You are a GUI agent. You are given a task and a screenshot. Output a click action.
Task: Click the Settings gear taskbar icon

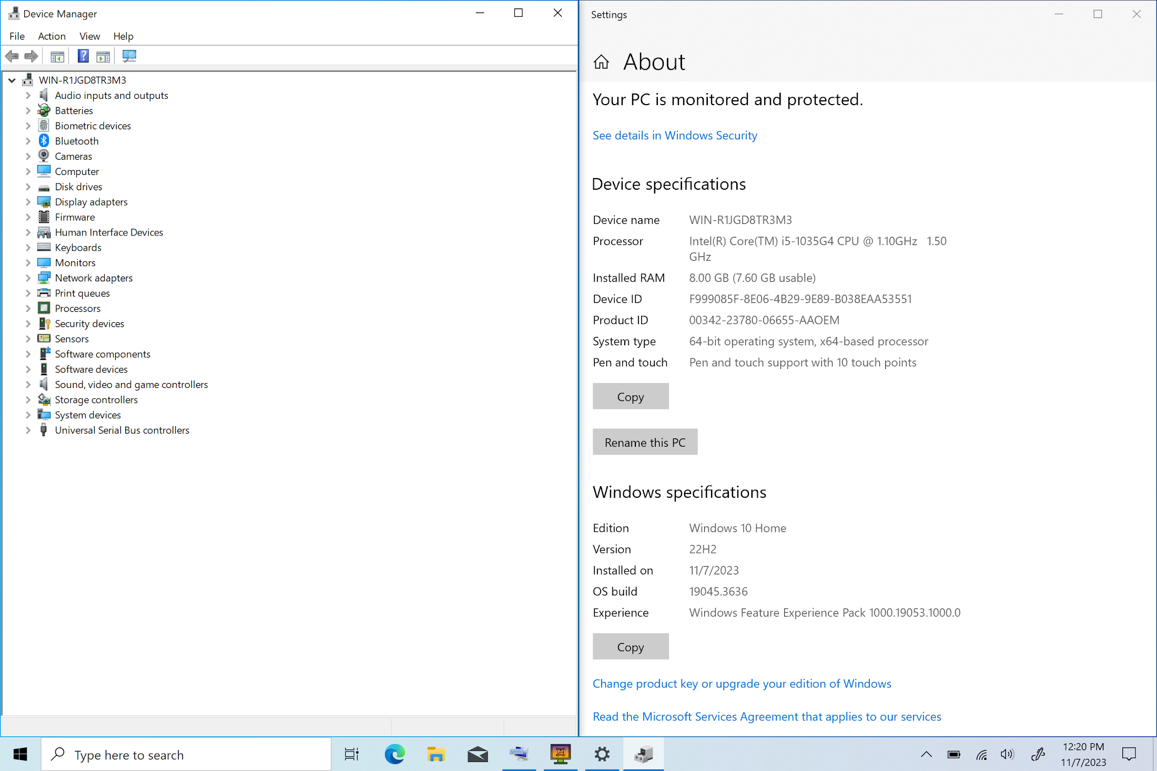(602, 755)
